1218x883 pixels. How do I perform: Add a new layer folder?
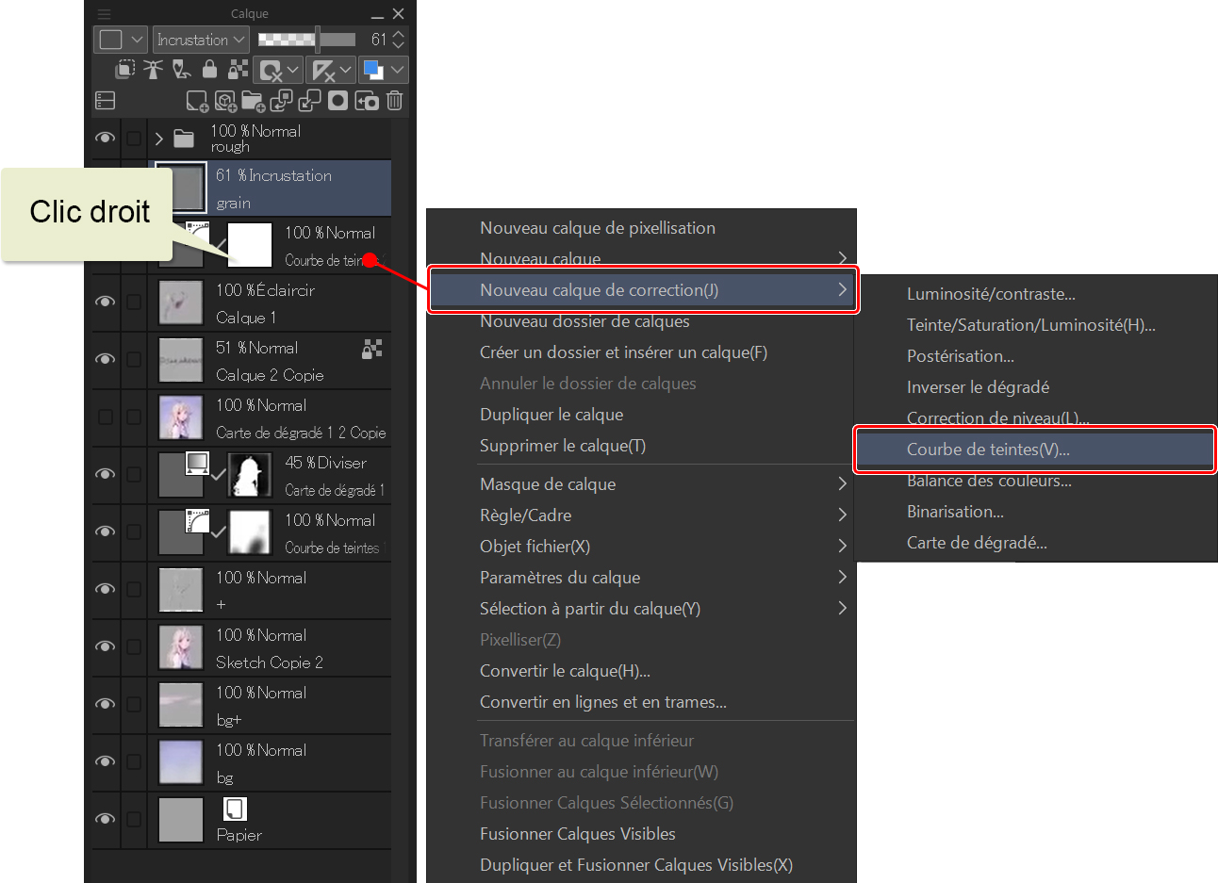[x=253, y=101]
